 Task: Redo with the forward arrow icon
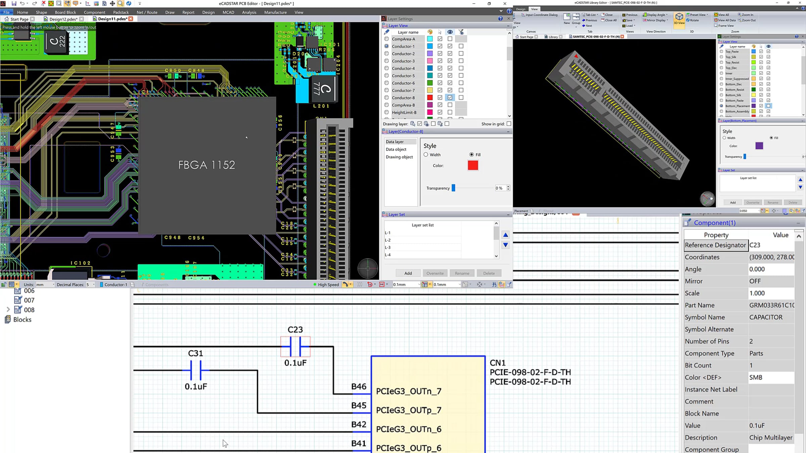coord(34,3)
